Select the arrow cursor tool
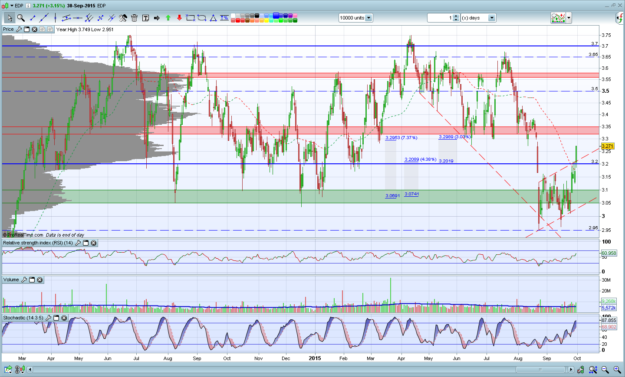625x377 pixels. (x=10, y=18)
